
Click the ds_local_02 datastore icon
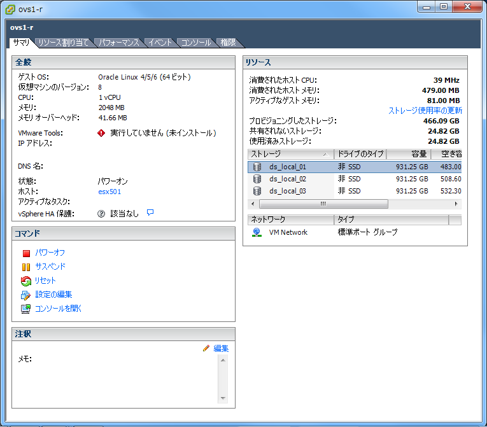pos(257,179)
